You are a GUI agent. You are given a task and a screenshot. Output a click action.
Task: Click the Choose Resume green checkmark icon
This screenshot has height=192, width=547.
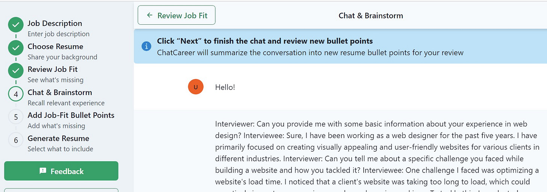pyautogui.click(x=16, y=48)
